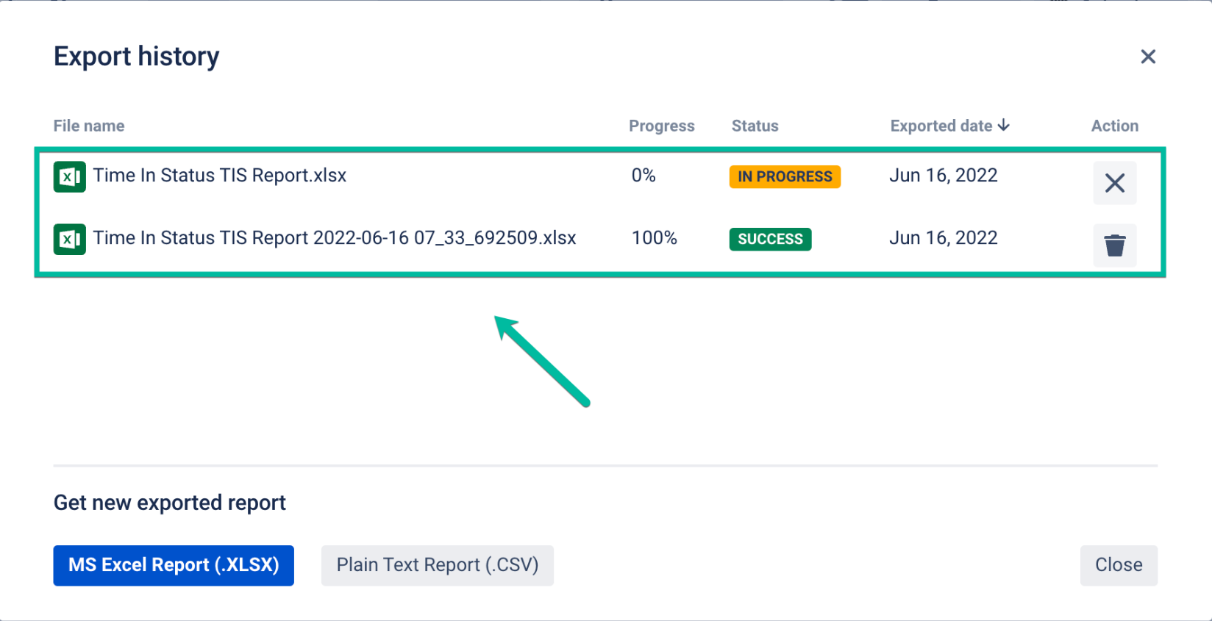Select the MS Excel Report export format

tap(173, 565)
